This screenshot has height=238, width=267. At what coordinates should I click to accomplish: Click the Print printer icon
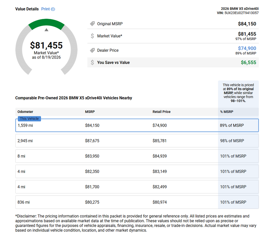click(x=53, y=9)
